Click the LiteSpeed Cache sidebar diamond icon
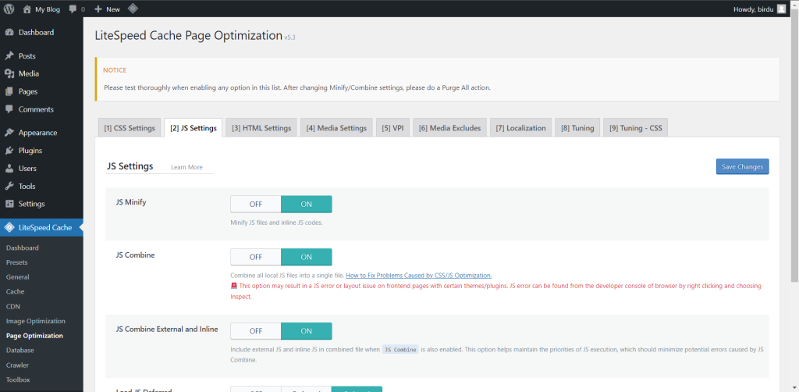The image size is (799, 392). coord(9,227)
